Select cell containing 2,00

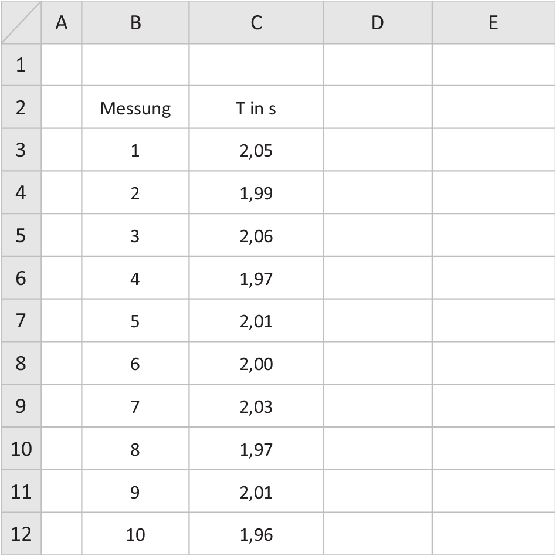[x=256, y=363]
